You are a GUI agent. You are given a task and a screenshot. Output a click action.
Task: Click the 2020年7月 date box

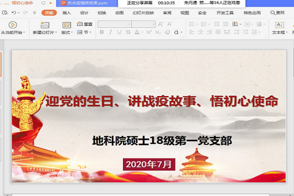tap(149, 164)
